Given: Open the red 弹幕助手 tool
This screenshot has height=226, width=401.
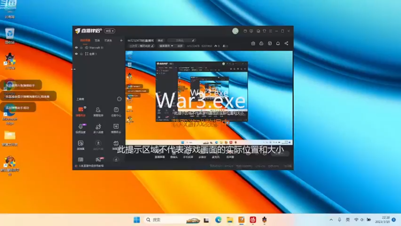Looking at the screenshot, I should pos(81,111).
